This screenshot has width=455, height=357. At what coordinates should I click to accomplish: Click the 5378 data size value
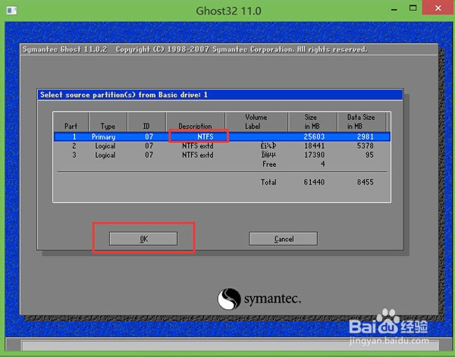coord(366,146)
